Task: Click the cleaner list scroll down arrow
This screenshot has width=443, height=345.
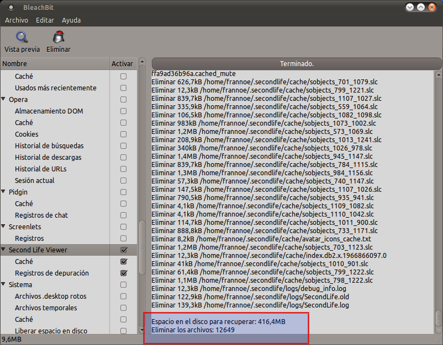Action: point(143,330)
